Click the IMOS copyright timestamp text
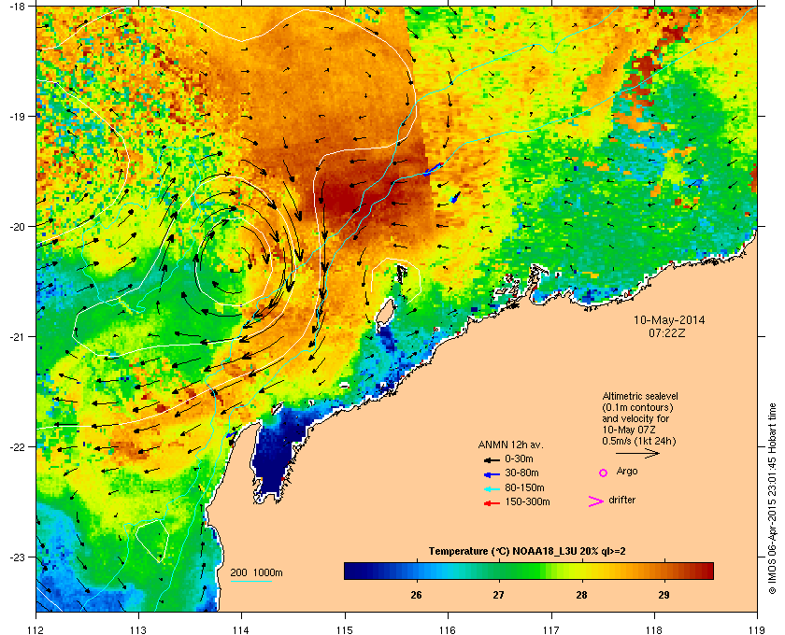785x635 pixels. (x=772, y=500)
